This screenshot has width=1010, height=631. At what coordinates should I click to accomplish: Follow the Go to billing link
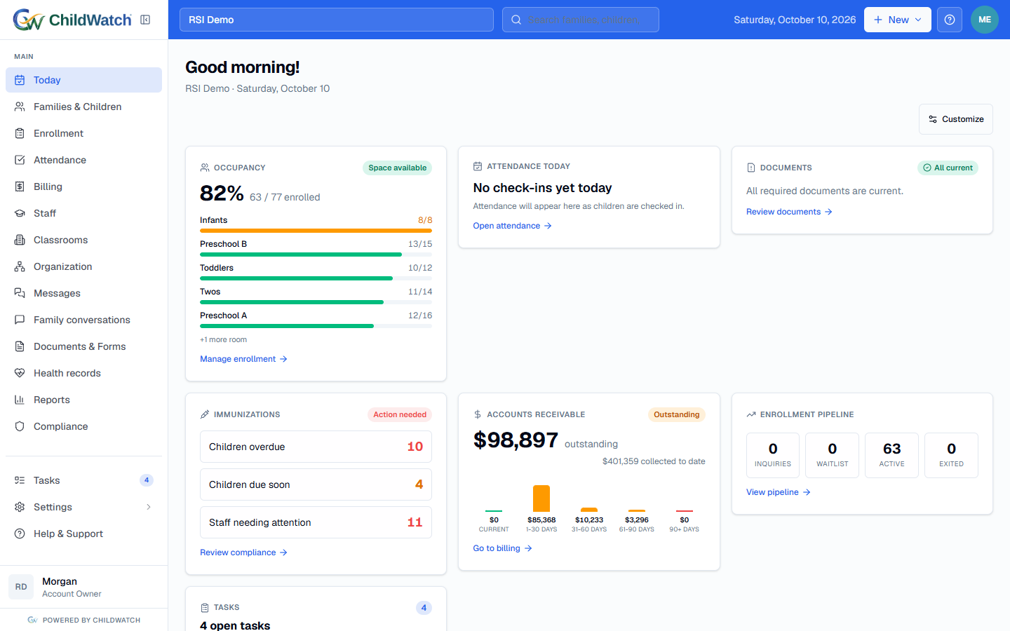coord(502,548)
